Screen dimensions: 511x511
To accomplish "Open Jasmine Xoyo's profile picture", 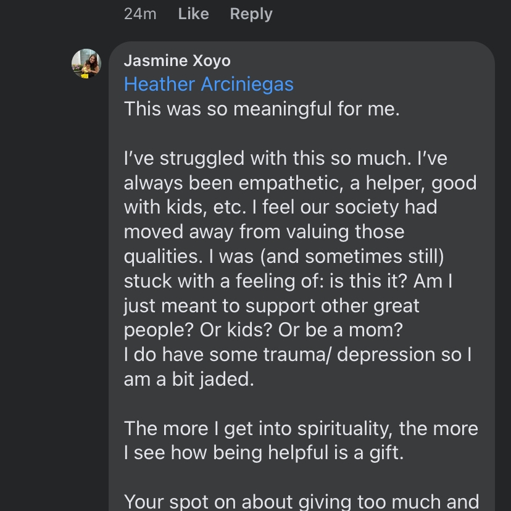I will [86, 64].
